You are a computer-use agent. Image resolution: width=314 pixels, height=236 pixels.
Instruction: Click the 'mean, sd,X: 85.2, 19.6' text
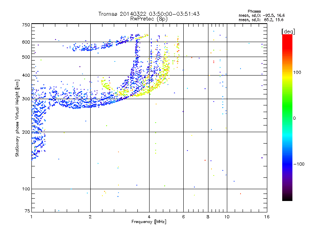tap(261, 20)
